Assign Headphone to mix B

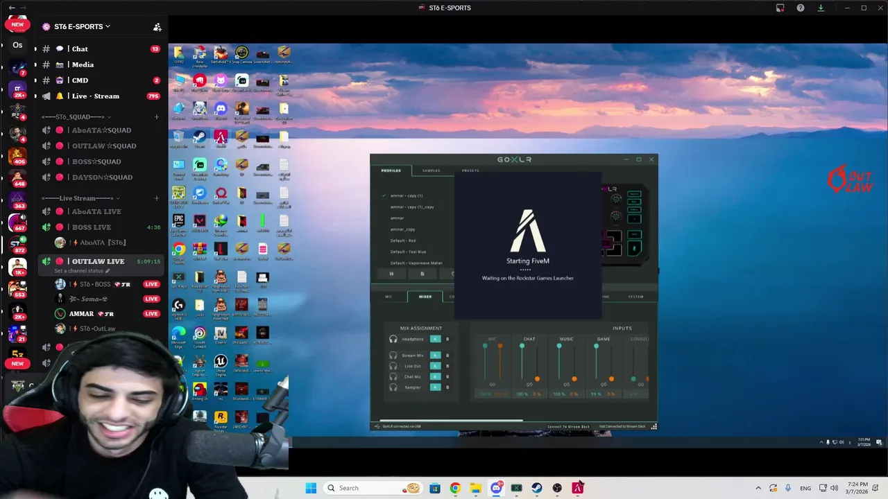coord(447,339)
